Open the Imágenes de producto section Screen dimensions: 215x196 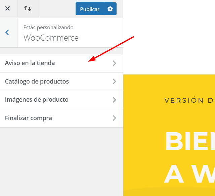[61, 100]
